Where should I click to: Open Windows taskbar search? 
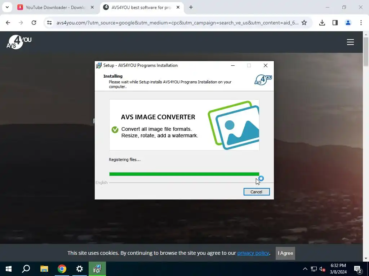[26, 269]
